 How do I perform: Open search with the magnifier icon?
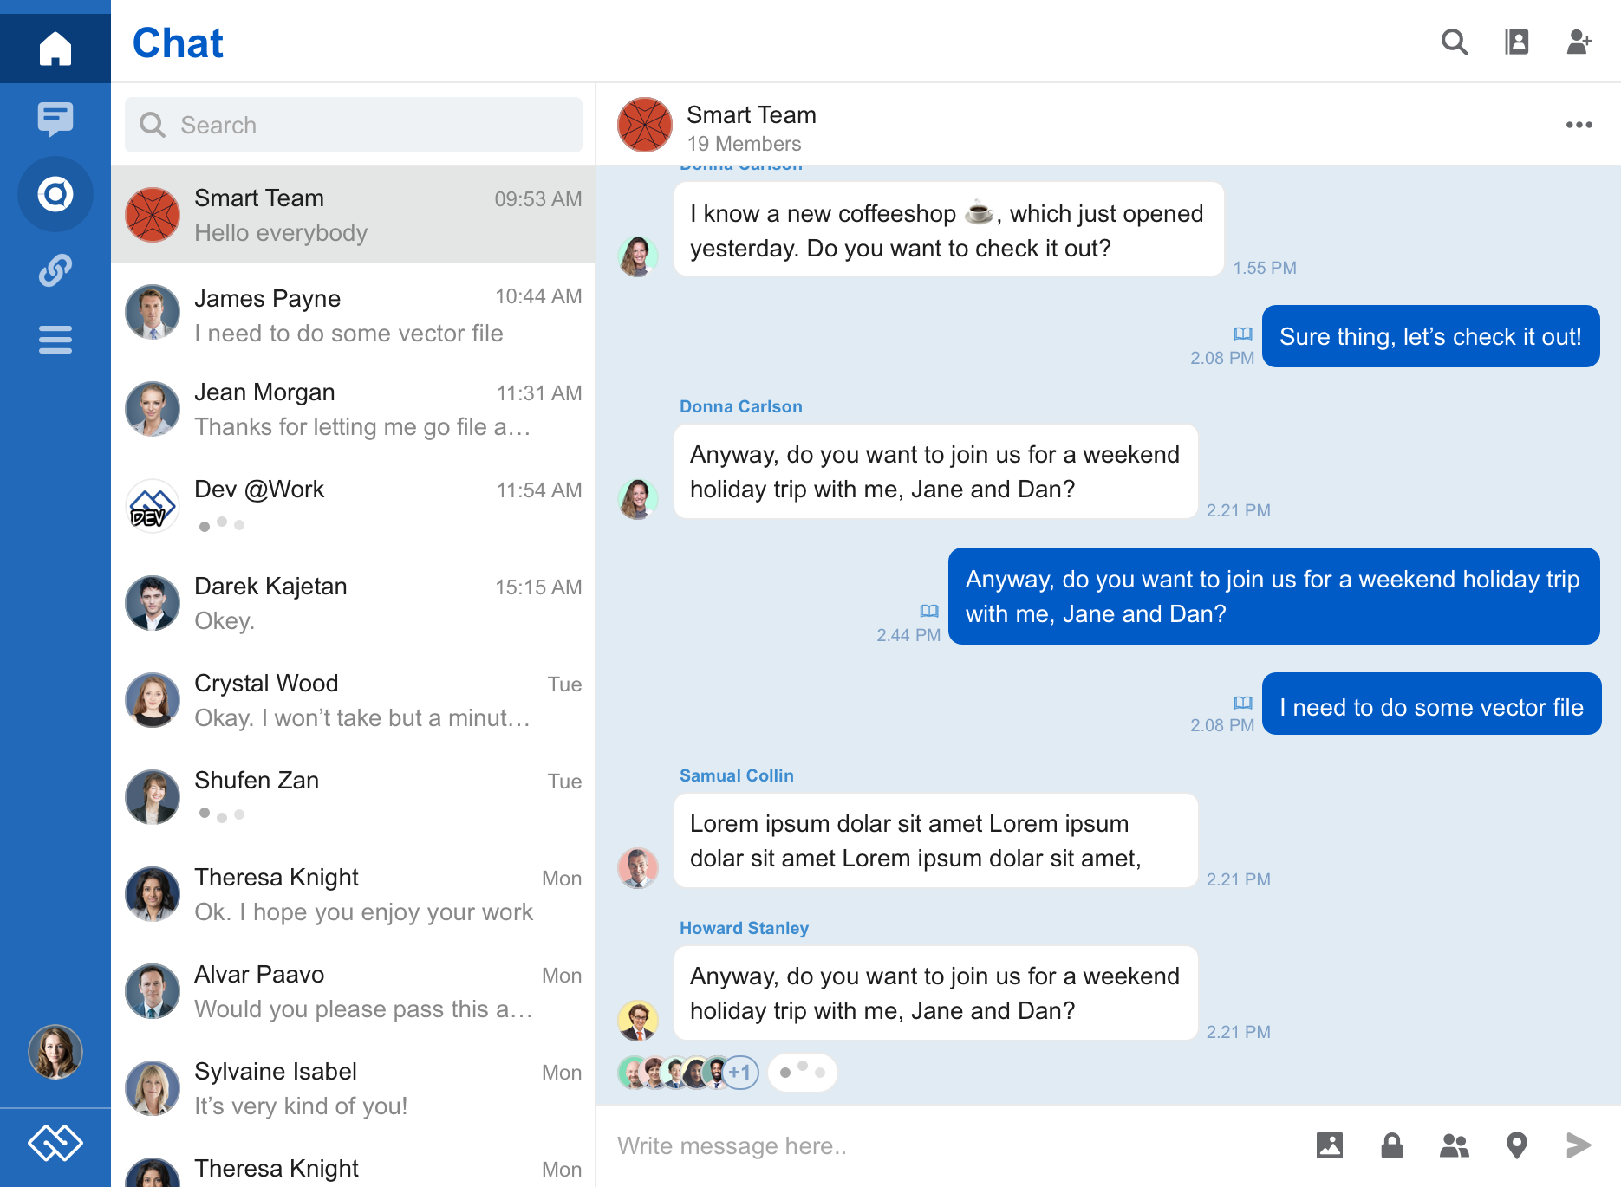coord(1455,42)
